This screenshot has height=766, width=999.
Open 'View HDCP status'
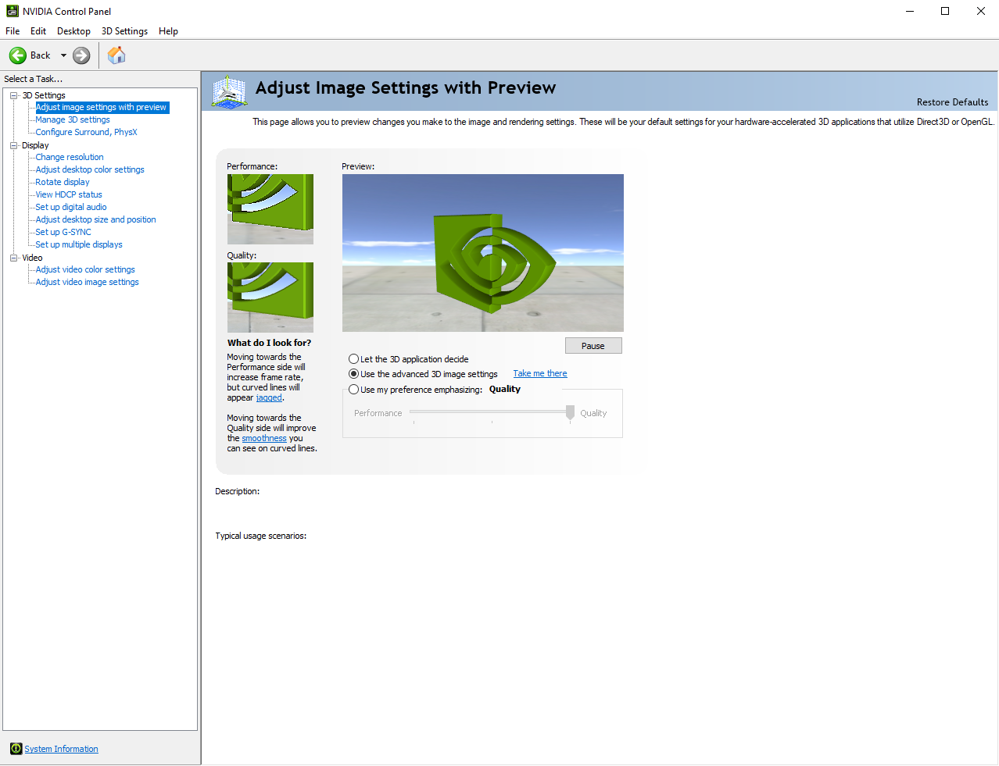tap(69, 194)
